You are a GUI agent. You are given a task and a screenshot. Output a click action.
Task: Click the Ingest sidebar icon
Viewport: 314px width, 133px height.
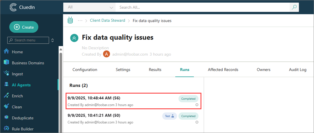coord(6,74)
